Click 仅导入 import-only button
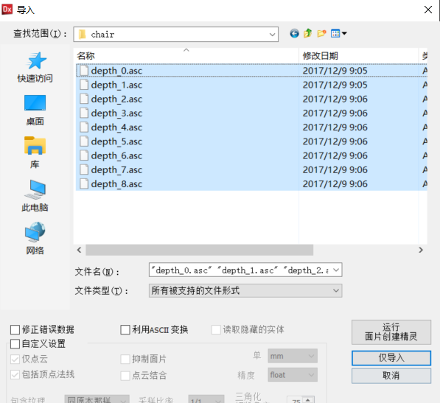 (391, 358)
